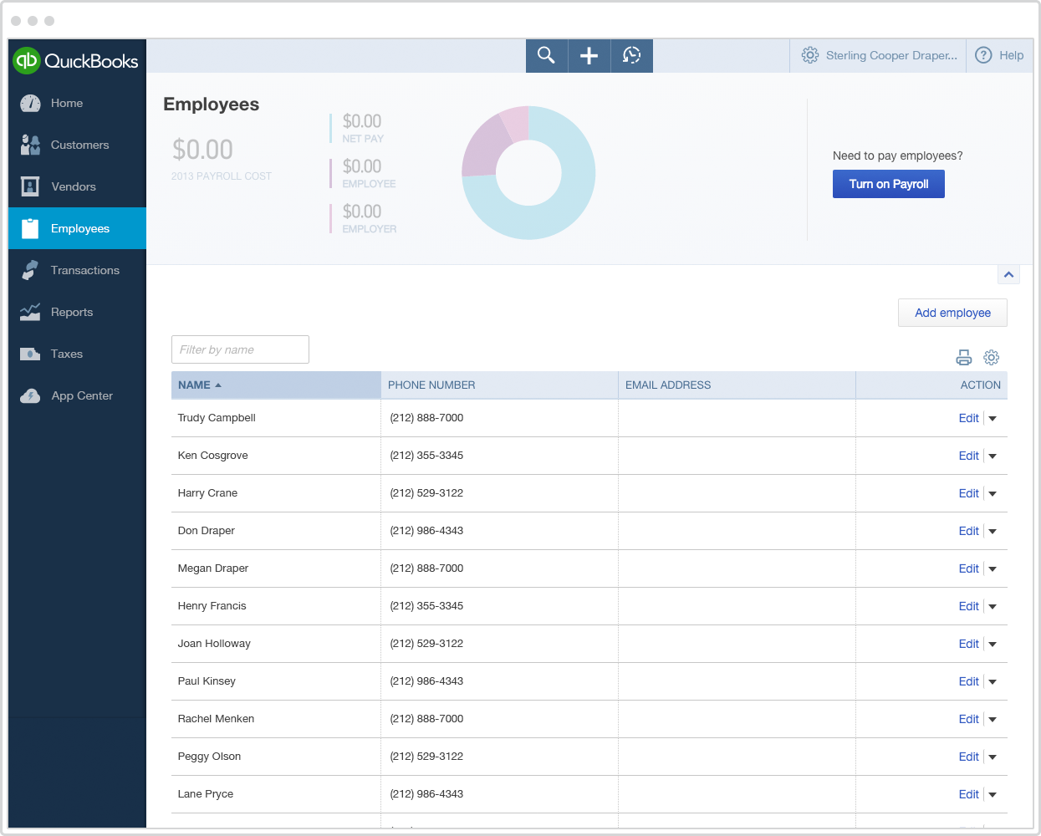Open recent transactions clock icon
The image size is (1041, 836).
(632, 56)
